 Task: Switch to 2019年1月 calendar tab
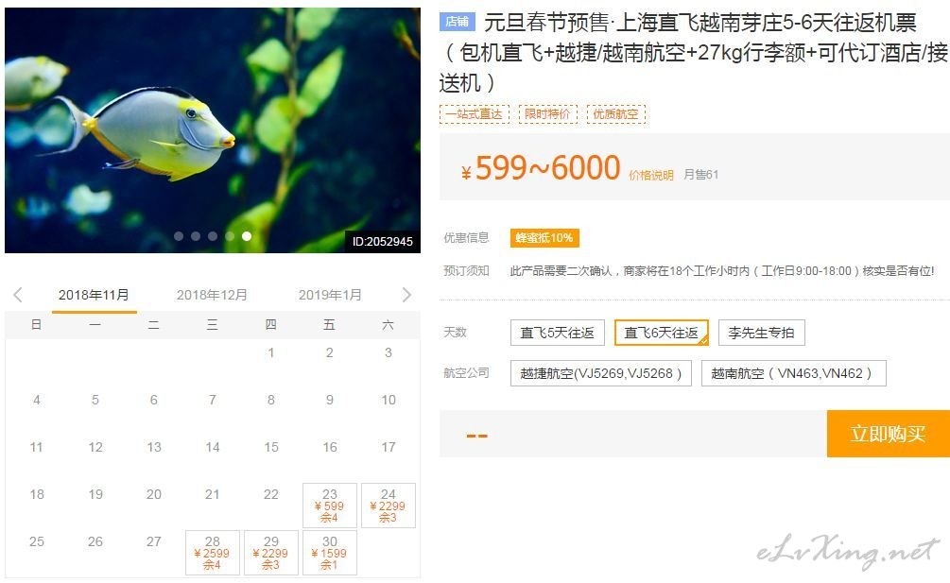tap(330, 295)
